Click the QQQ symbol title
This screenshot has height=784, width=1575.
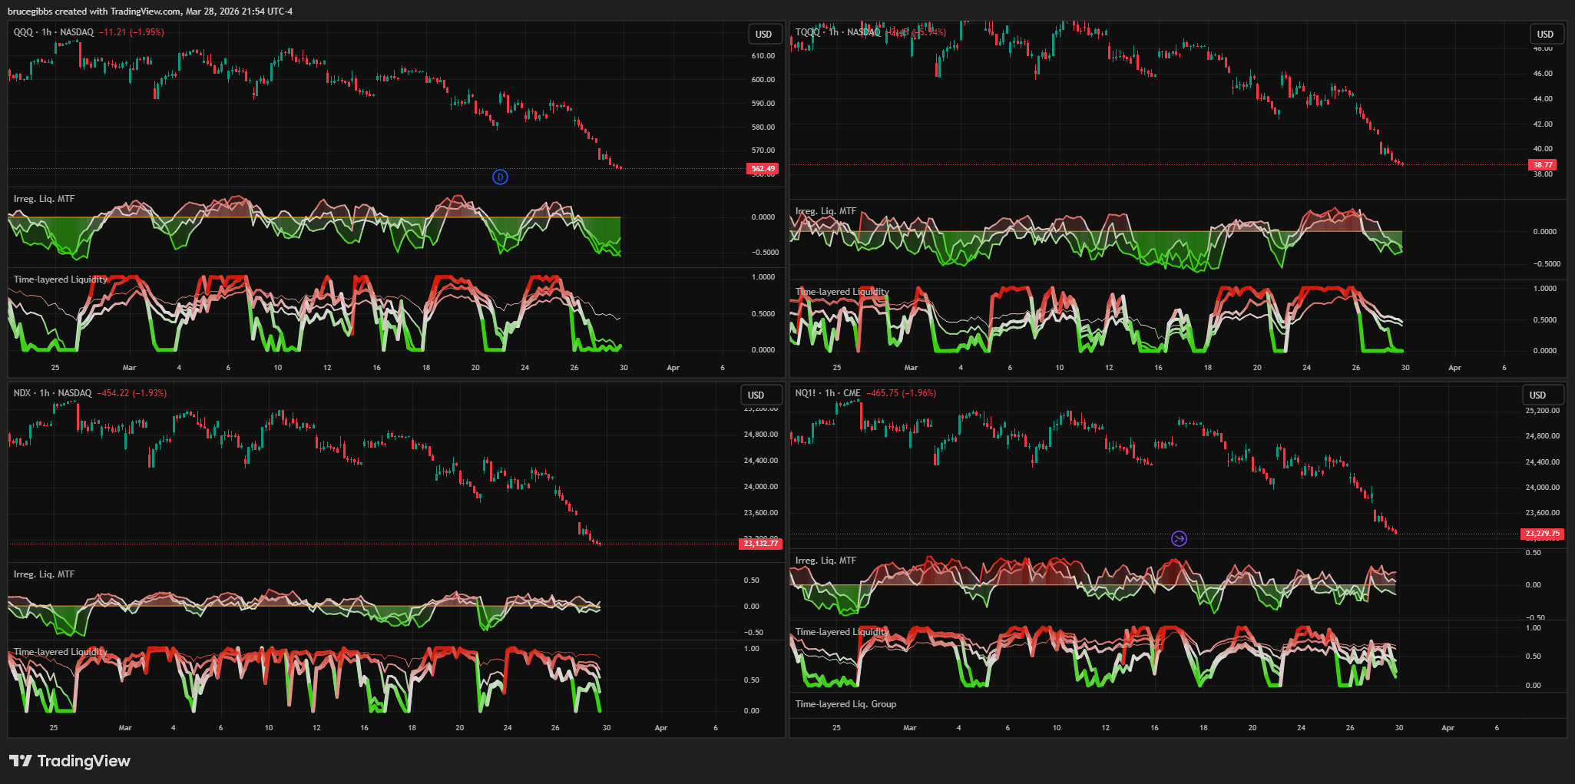pos(23,32)
